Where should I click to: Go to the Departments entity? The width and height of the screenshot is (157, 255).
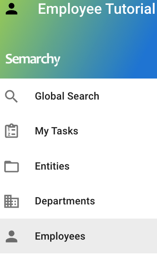(x=65, y=201)
